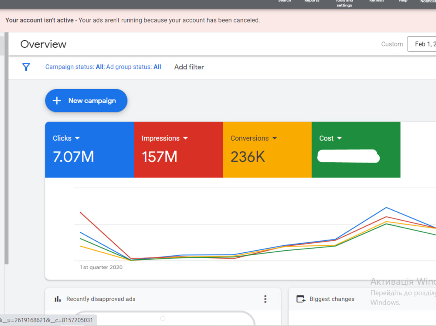
Task: Click the left sidebar vertical scrollbar
Action: click(x=7, y=148)
